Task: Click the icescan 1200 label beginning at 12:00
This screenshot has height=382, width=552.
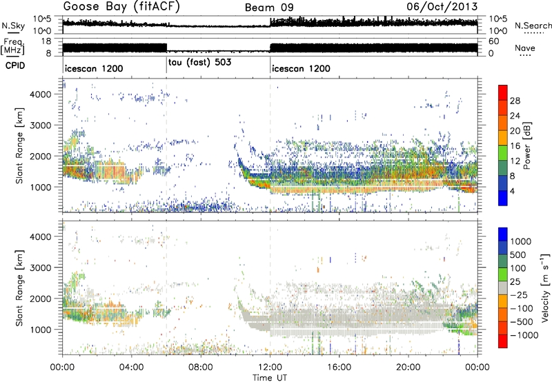Action: coord(301,68)
